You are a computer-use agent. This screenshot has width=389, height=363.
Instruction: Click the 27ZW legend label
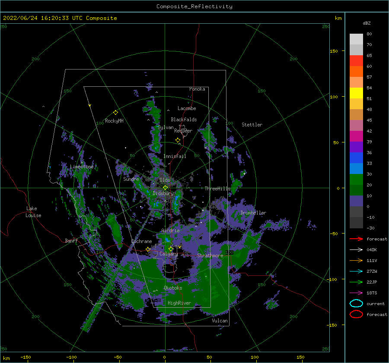tap(372, 271)
